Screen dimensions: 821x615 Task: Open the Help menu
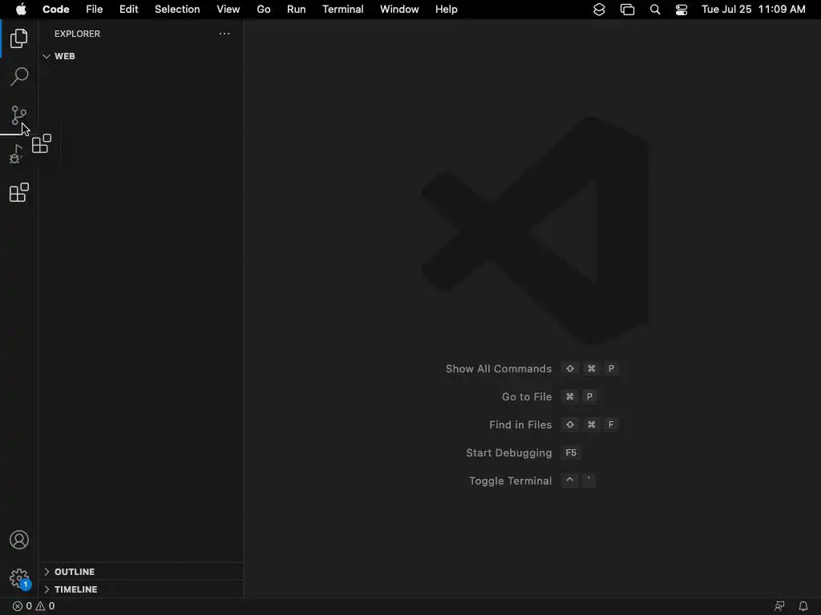(447, 10)
